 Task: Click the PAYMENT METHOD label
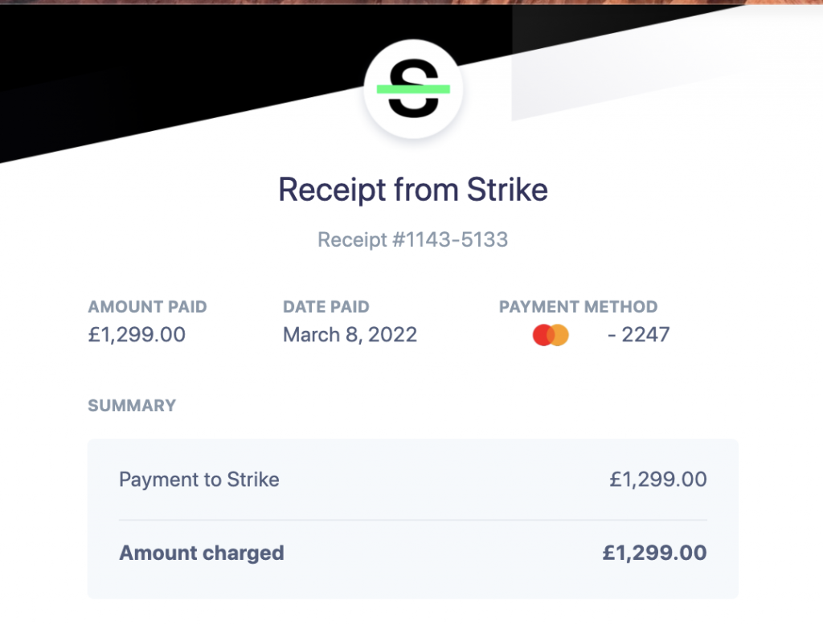[578, 307]
